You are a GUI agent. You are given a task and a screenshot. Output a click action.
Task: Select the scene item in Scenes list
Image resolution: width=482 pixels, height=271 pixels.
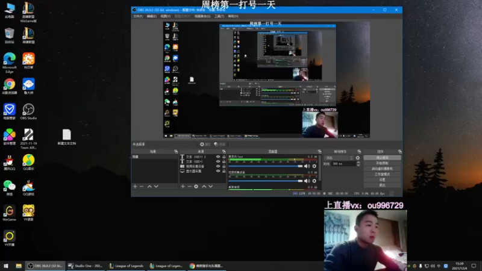click(x=155, y=157)
